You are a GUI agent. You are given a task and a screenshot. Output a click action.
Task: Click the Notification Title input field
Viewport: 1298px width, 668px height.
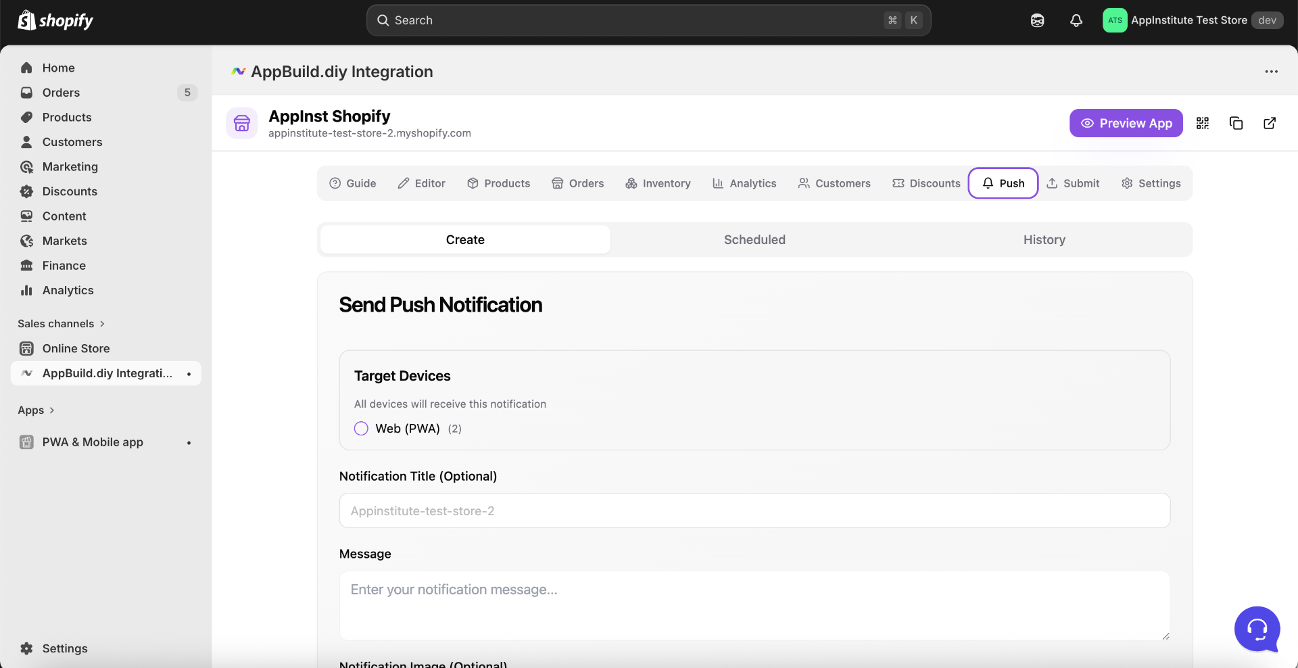point(754,510)
